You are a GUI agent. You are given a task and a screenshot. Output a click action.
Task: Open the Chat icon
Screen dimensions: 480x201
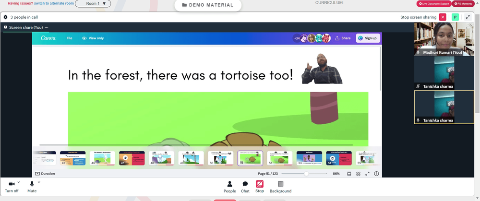click(x=245, y=184)
